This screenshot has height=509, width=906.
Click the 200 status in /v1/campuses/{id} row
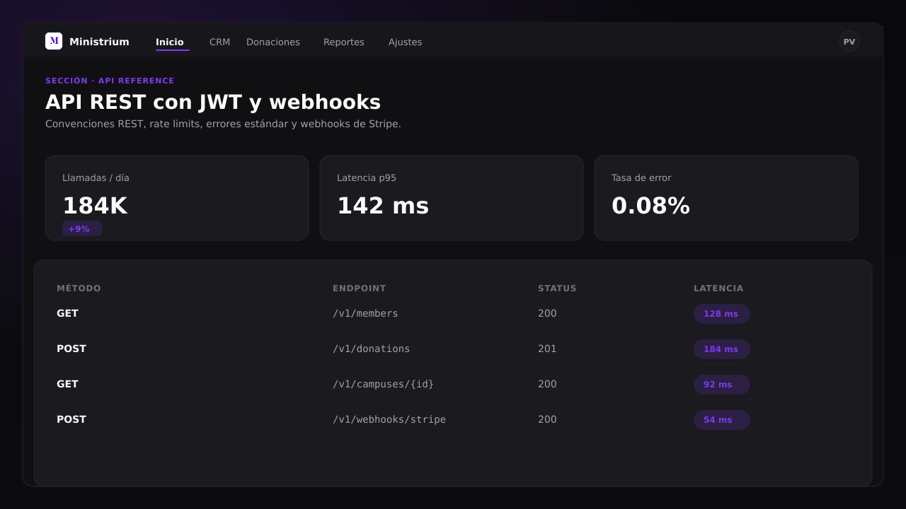coord(547,384)
